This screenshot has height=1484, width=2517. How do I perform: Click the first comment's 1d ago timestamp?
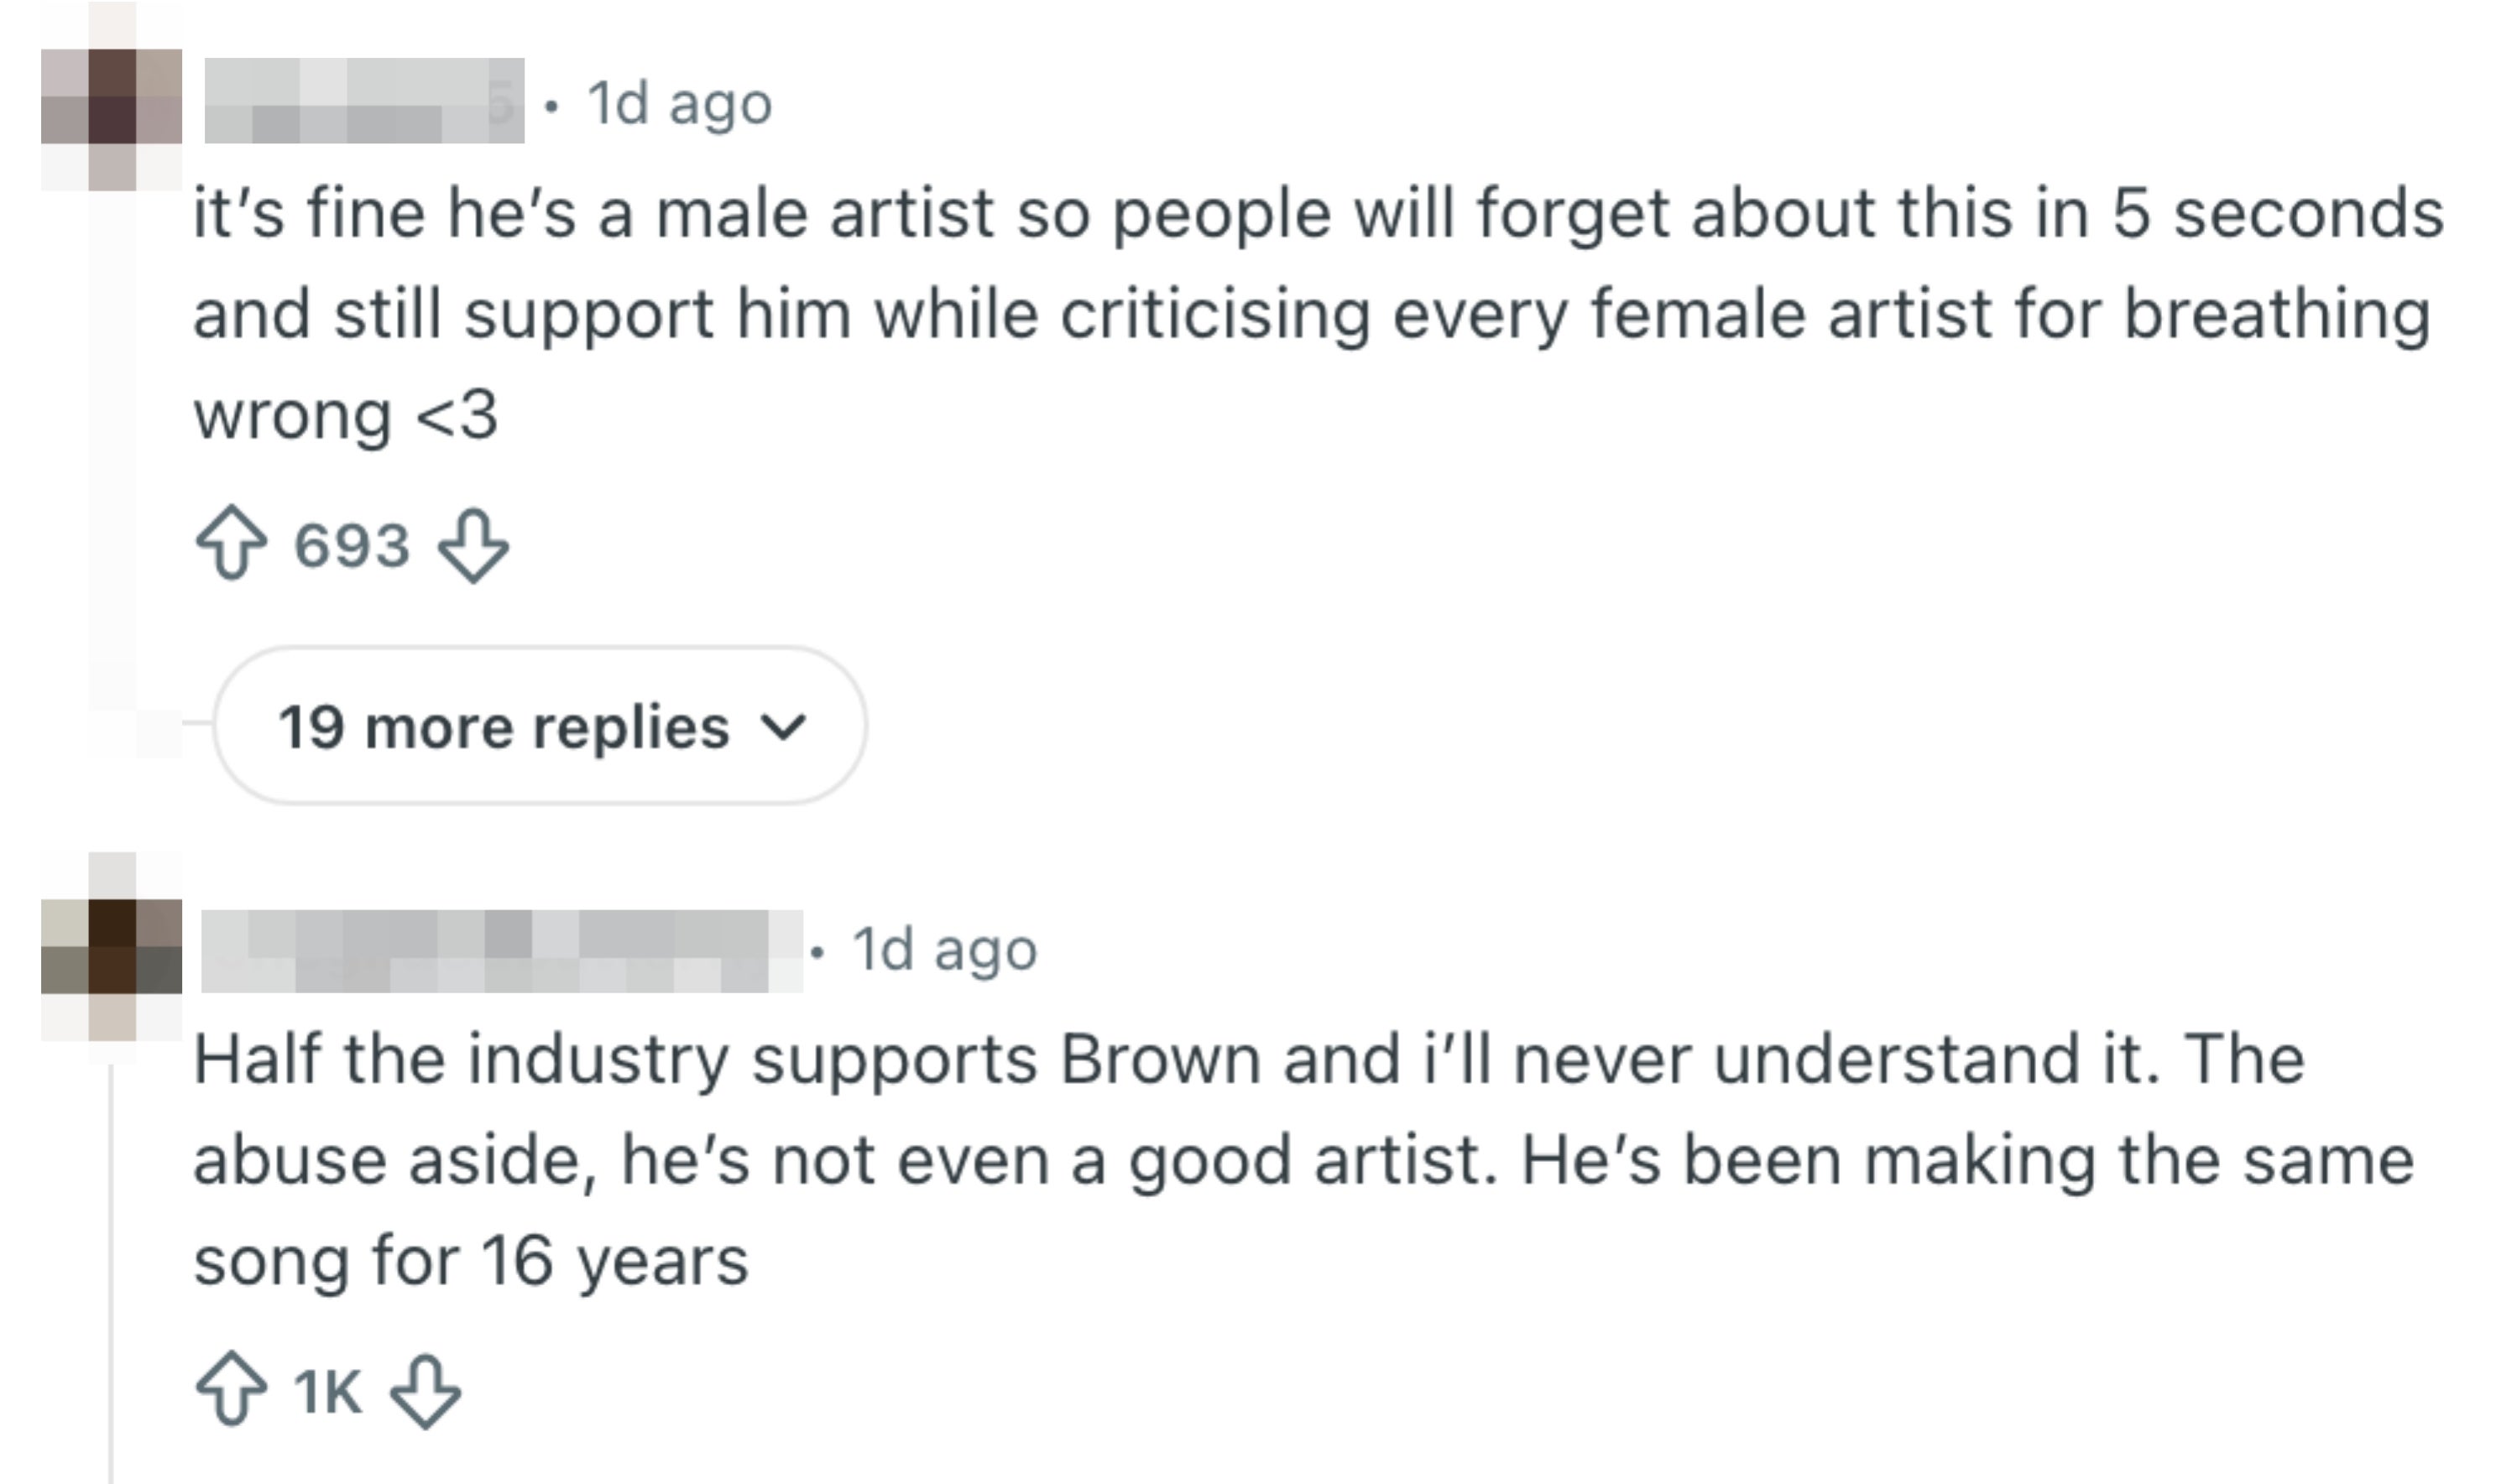coord(679,103)
